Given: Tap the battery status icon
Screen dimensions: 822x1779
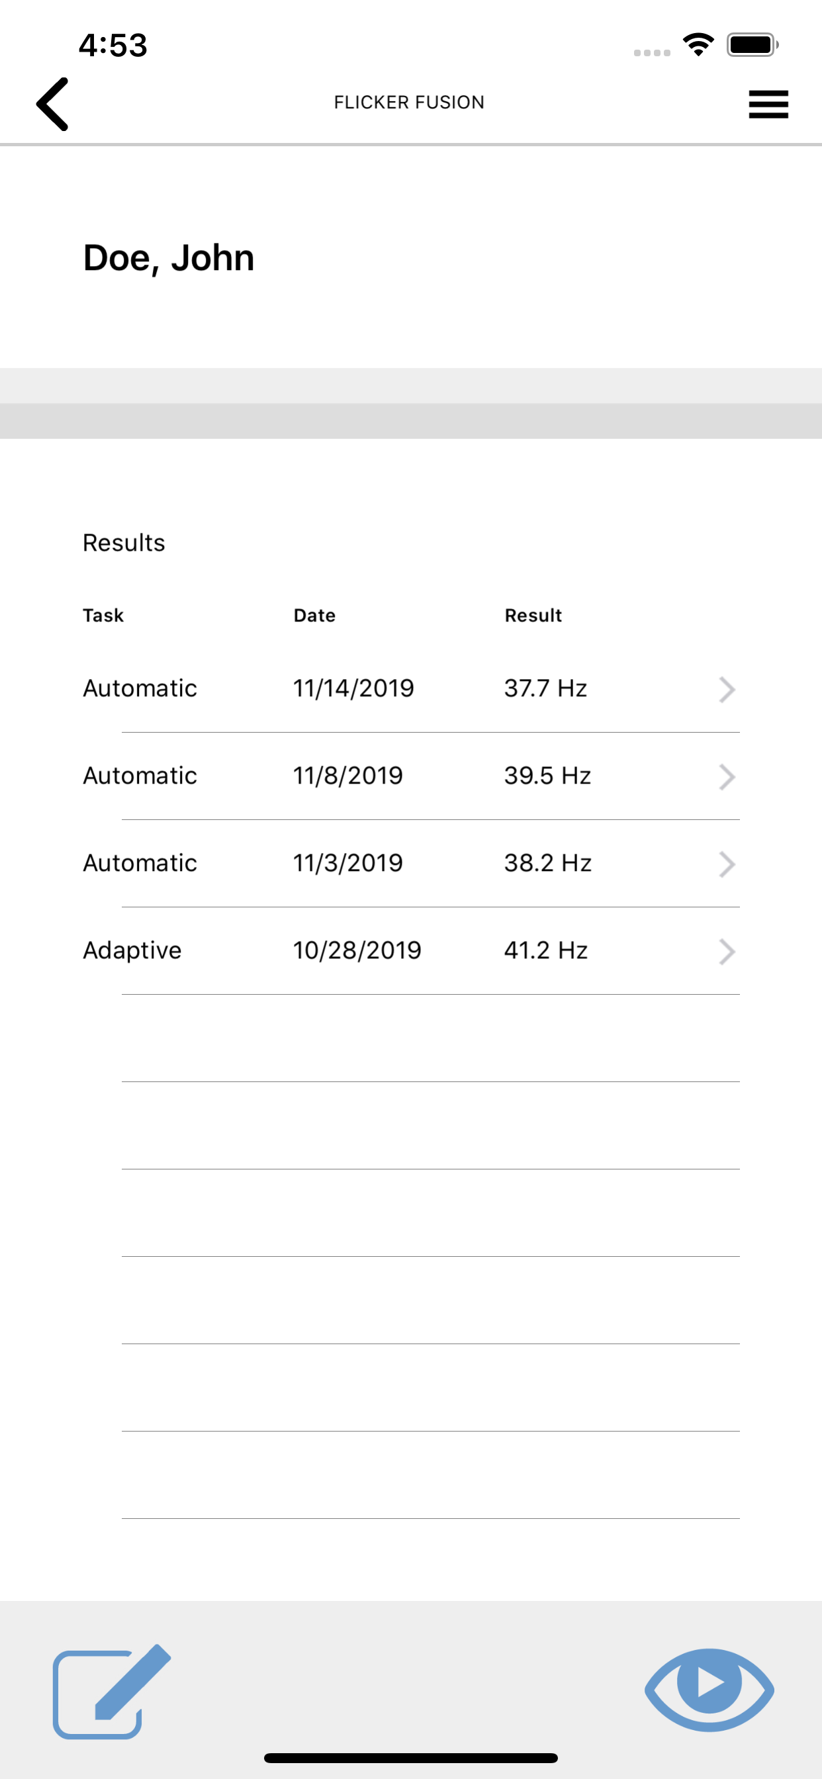Looking at the screenshot, I should 753,45.
